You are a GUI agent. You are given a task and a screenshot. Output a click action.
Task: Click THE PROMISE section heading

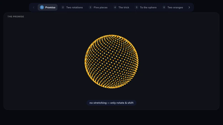(x=16, y=17)
